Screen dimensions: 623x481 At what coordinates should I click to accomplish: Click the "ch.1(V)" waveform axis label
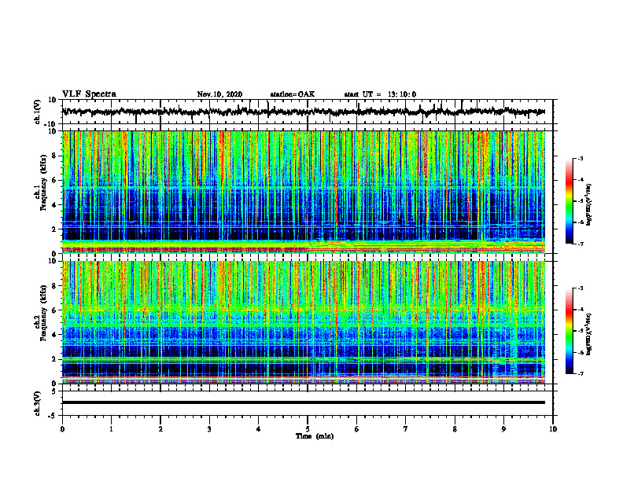click(38, 112)
